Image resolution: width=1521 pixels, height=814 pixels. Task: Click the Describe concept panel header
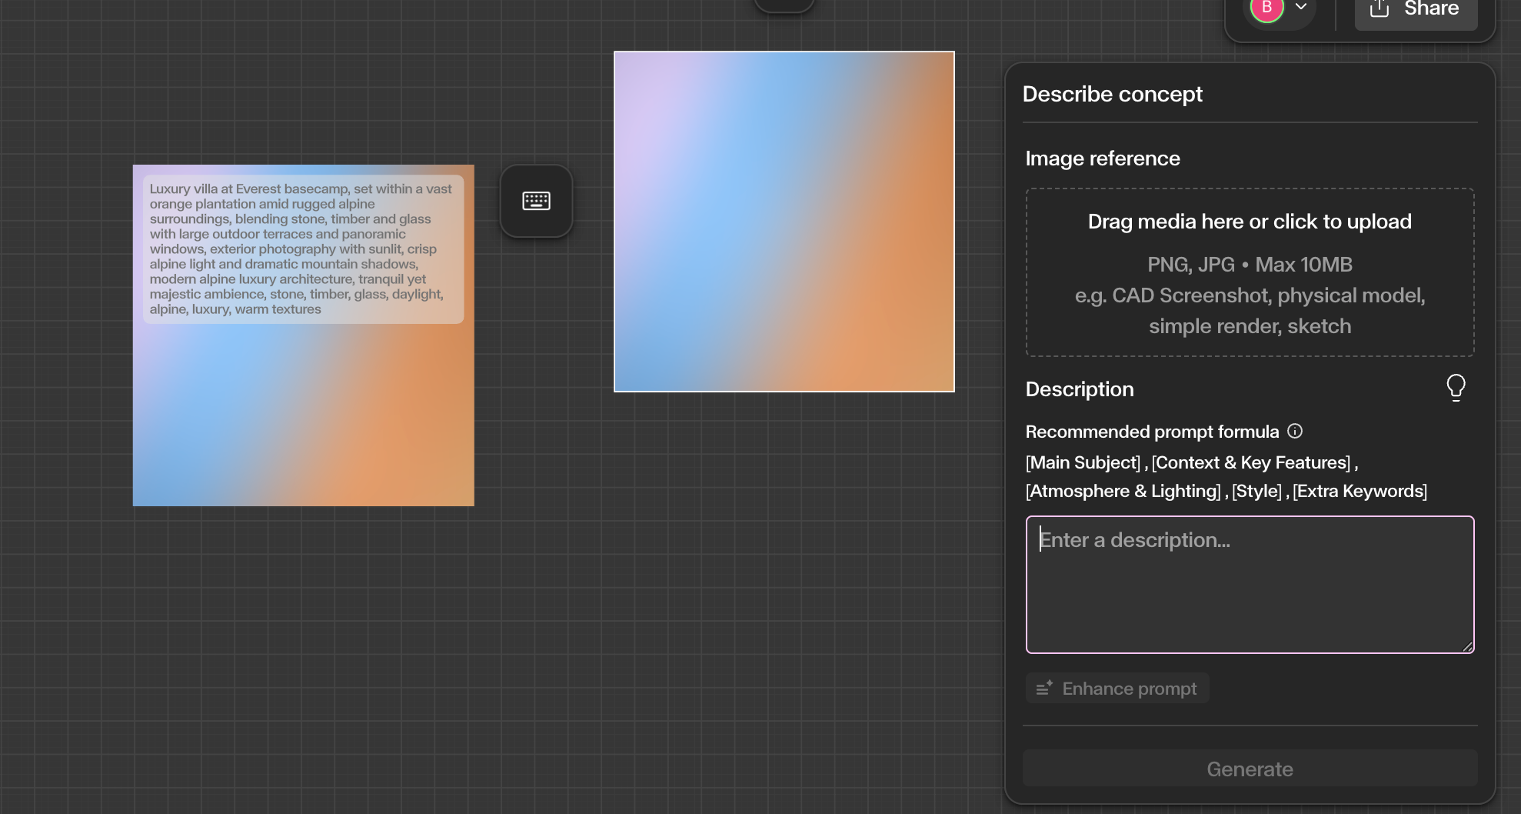coord(1113,93)
